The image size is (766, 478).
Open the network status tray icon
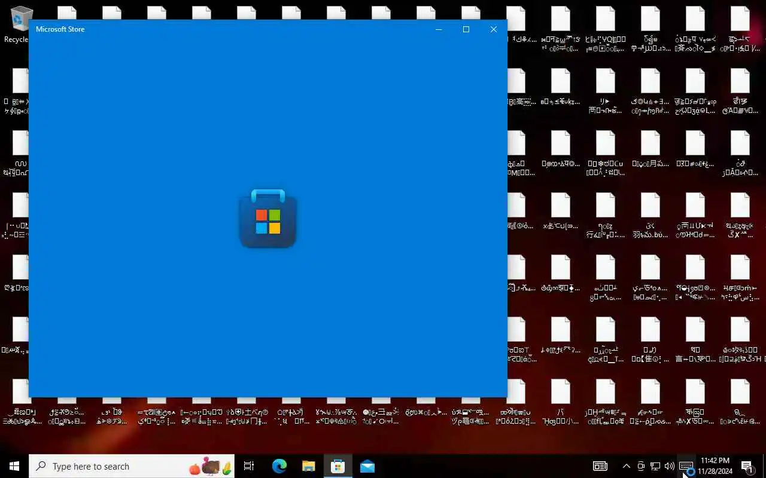655,466
